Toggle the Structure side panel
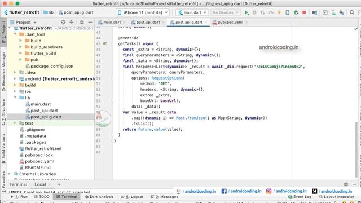 pyautogui.click(x=3, y=112)
